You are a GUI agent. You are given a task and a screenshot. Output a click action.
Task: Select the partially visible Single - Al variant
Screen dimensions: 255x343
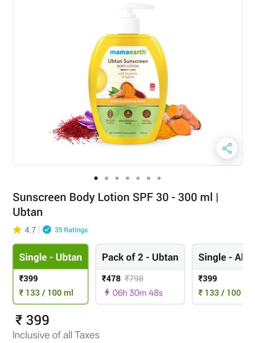pyautogui.click(x=217, y=274)
